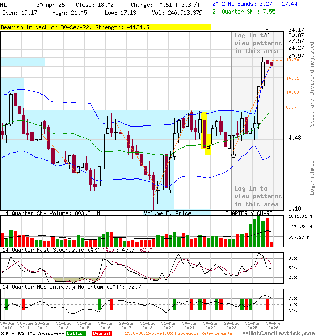Click the last red IMI crossover bar
Image resolution: width=315 pixels, height=336 pixels.
pos(267,304)
